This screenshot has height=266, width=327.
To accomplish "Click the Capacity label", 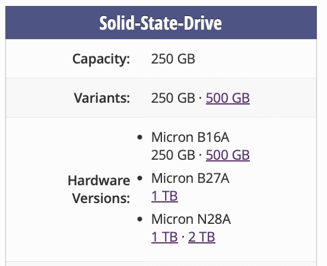I will tap(101, 59).
